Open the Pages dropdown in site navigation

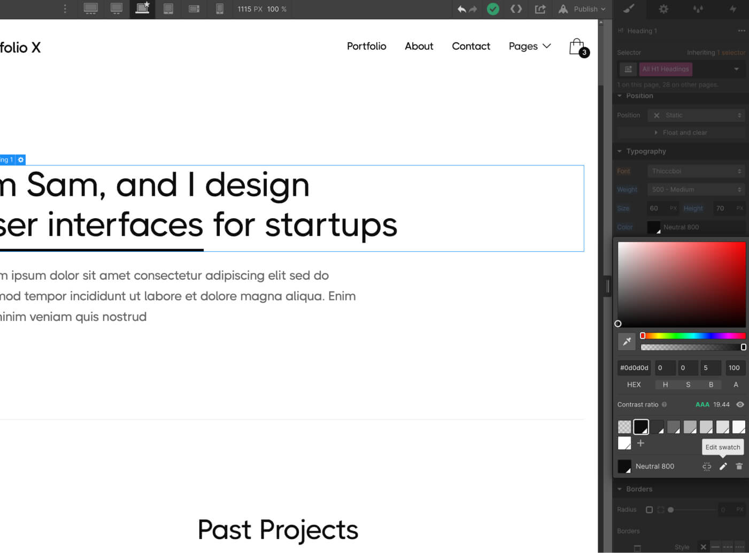[x=529, y=47]
